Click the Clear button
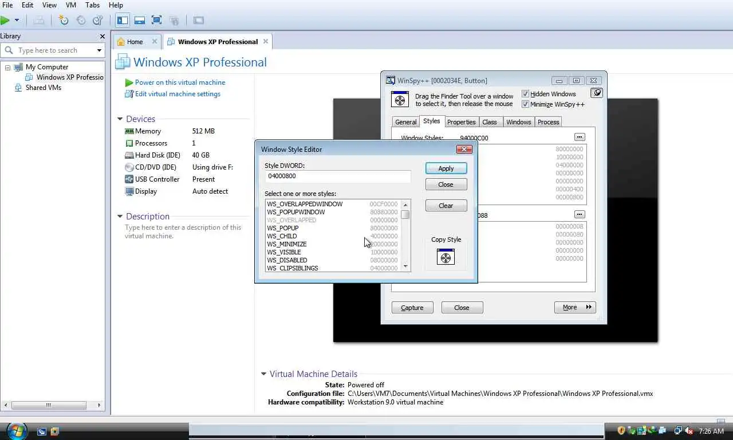733x440 pixels. click(x=446, y=206)
